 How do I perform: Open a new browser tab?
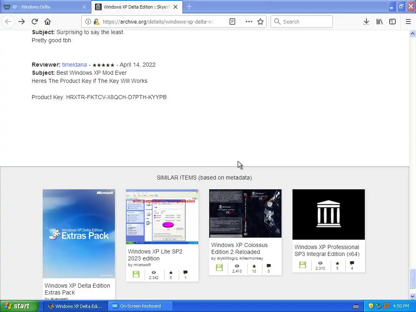click(x=189, y=7)
